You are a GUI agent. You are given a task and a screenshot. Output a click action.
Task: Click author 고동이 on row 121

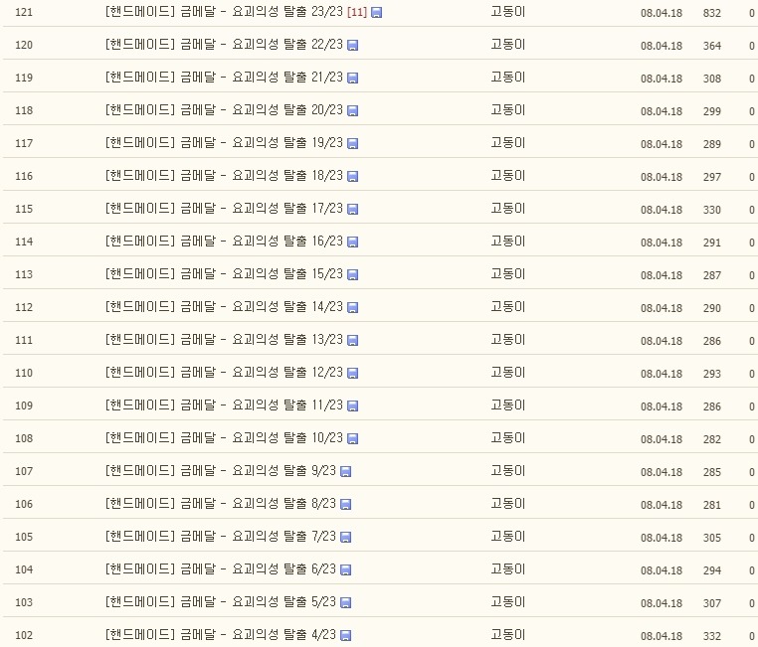[x=508, y=12]
